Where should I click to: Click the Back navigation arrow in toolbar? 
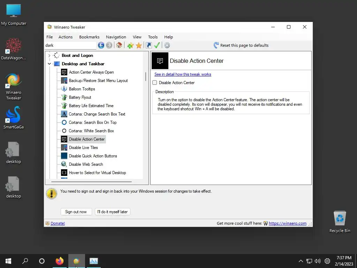101,45
